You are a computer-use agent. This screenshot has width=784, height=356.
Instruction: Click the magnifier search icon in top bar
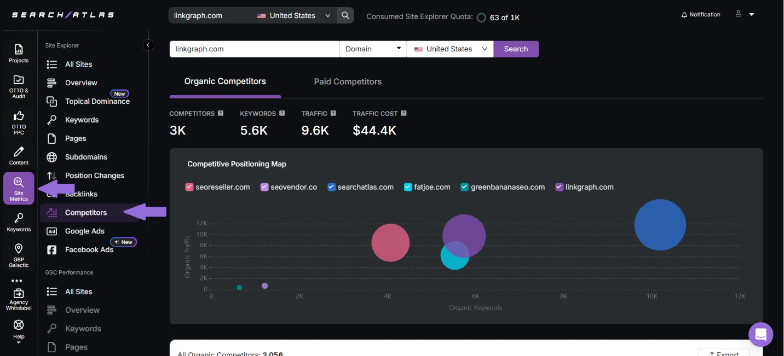345,15
